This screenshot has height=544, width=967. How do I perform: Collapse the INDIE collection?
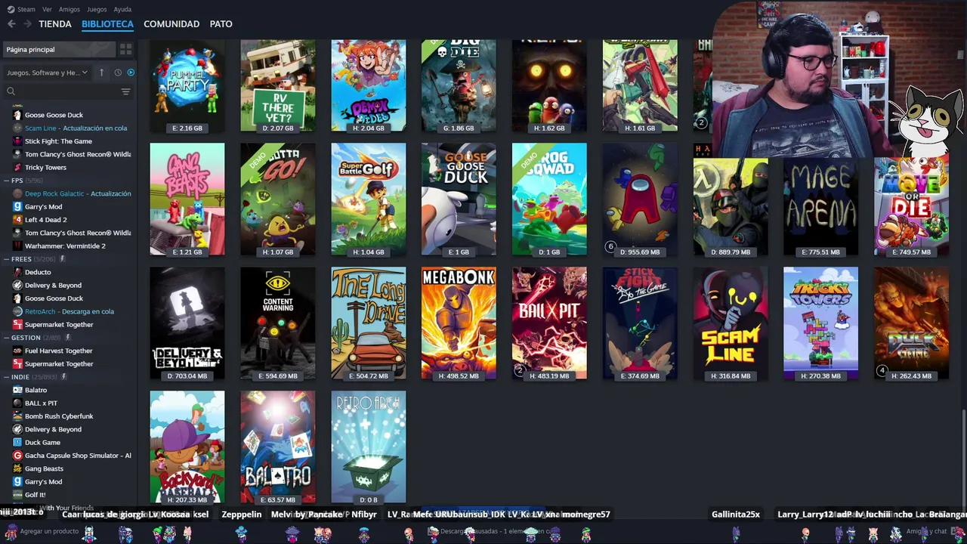pos(6,377)
